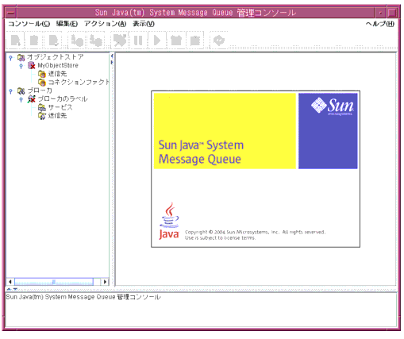Expand tree pane with divider right arrow
Image resolution: width=404 pixels, height=339 pixels.
pos(112,63)
